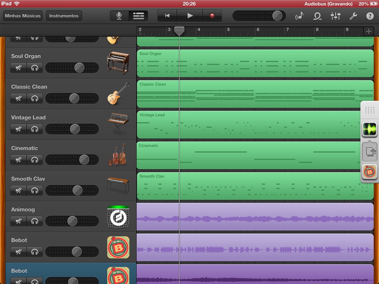The width and height of the screenshot is (379, 284).
Task: Switch to Bebot in Audiobus panel
Action: [370, 172]
